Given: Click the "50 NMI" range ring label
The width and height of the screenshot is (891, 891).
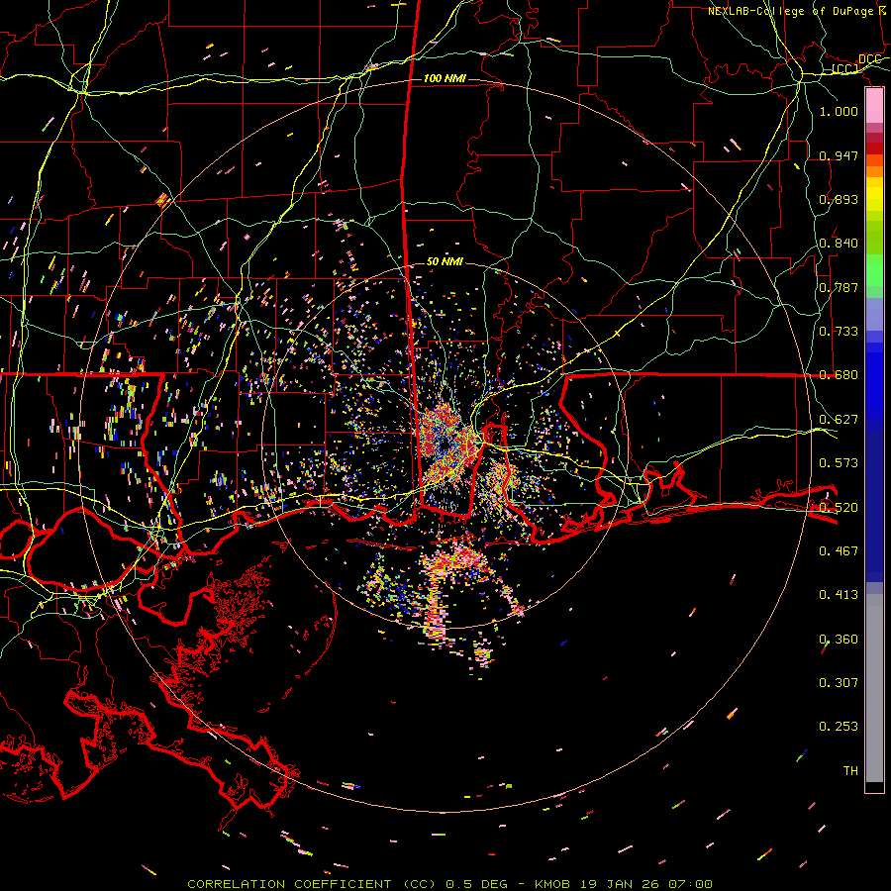Looking at the screenshot, I should pyautogui.click(x=445, y=261).
